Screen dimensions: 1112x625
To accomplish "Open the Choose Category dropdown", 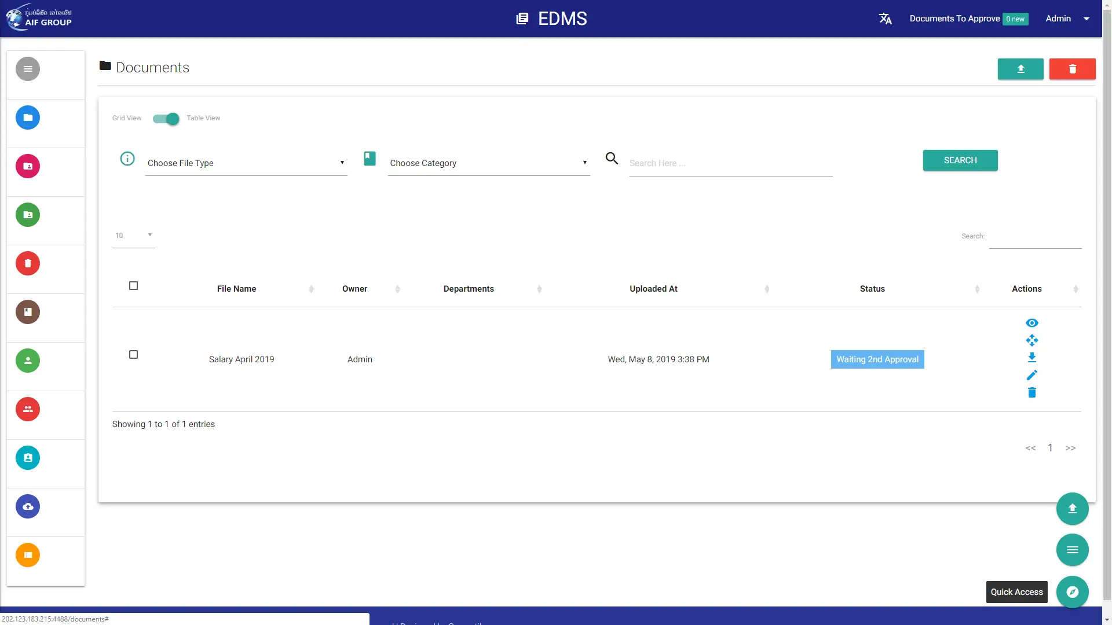I will click(489, 163).
